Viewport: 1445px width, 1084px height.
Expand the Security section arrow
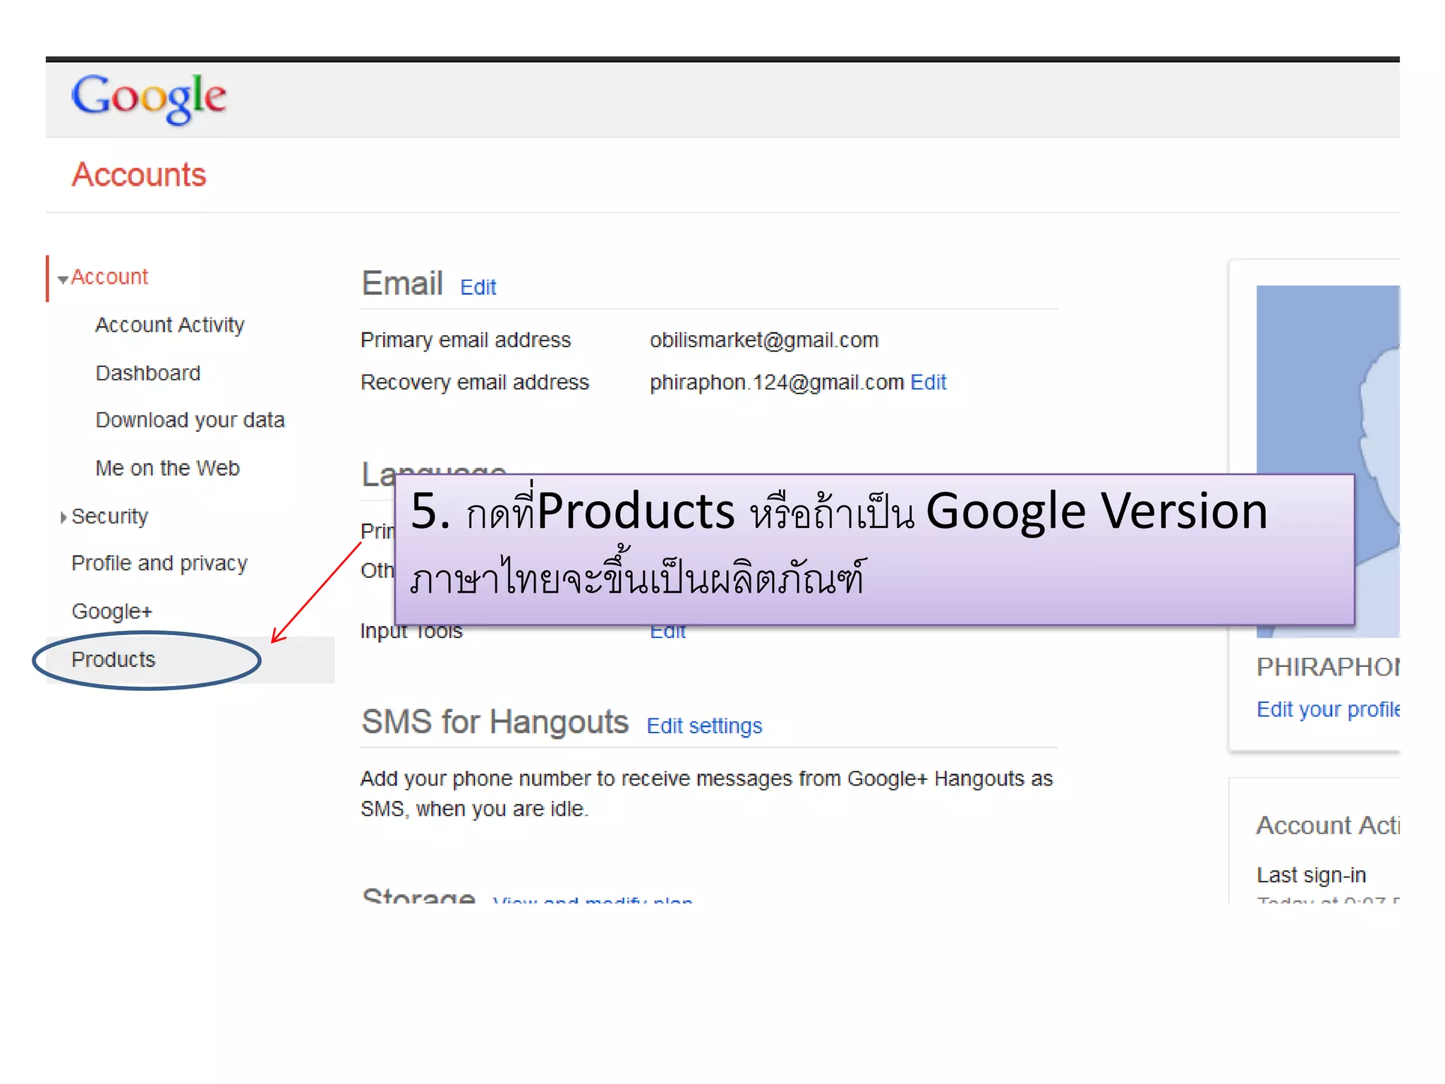[x=64, y=517]
